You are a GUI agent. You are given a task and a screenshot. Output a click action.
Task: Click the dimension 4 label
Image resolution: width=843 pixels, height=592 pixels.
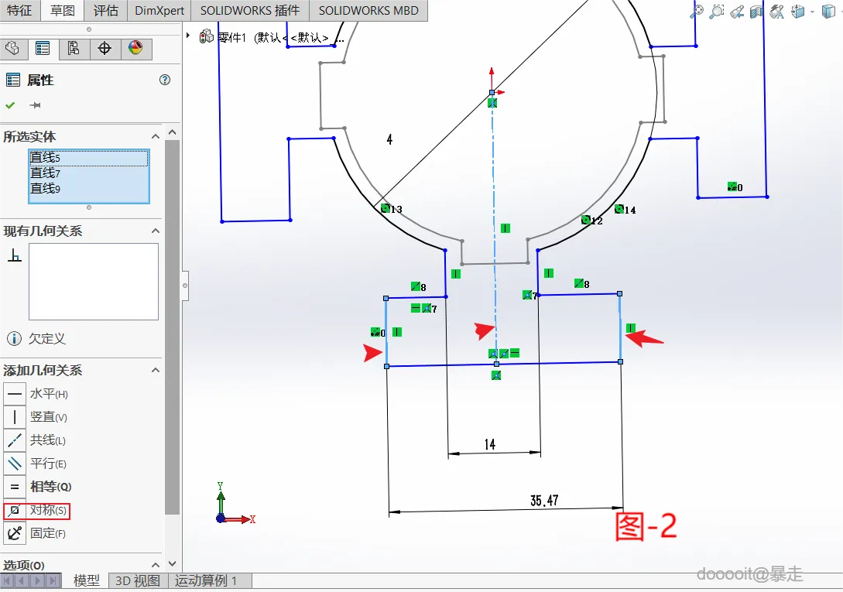(x=389, y=140)
